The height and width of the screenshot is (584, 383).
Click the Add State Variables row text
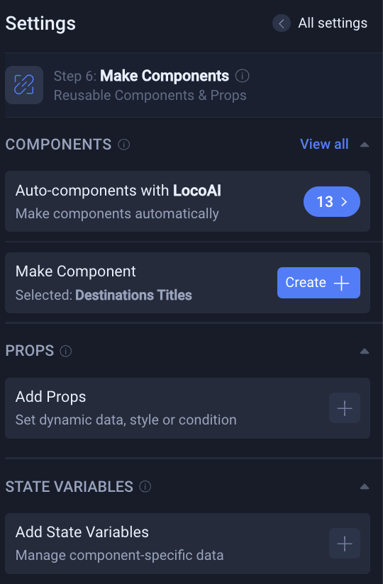82,532
